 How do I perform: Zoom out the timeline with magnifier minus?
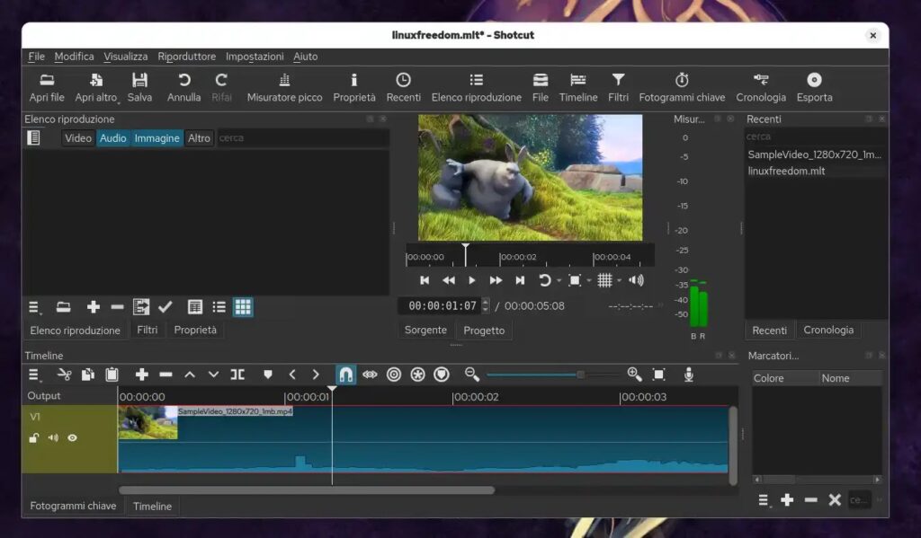[471, 375]
